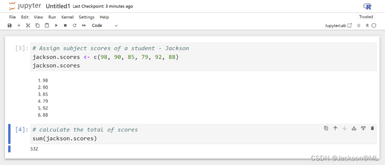Rename the notebook title Untitled1
The width and height of the screenshot is (385, 165).
coord(58,6)
